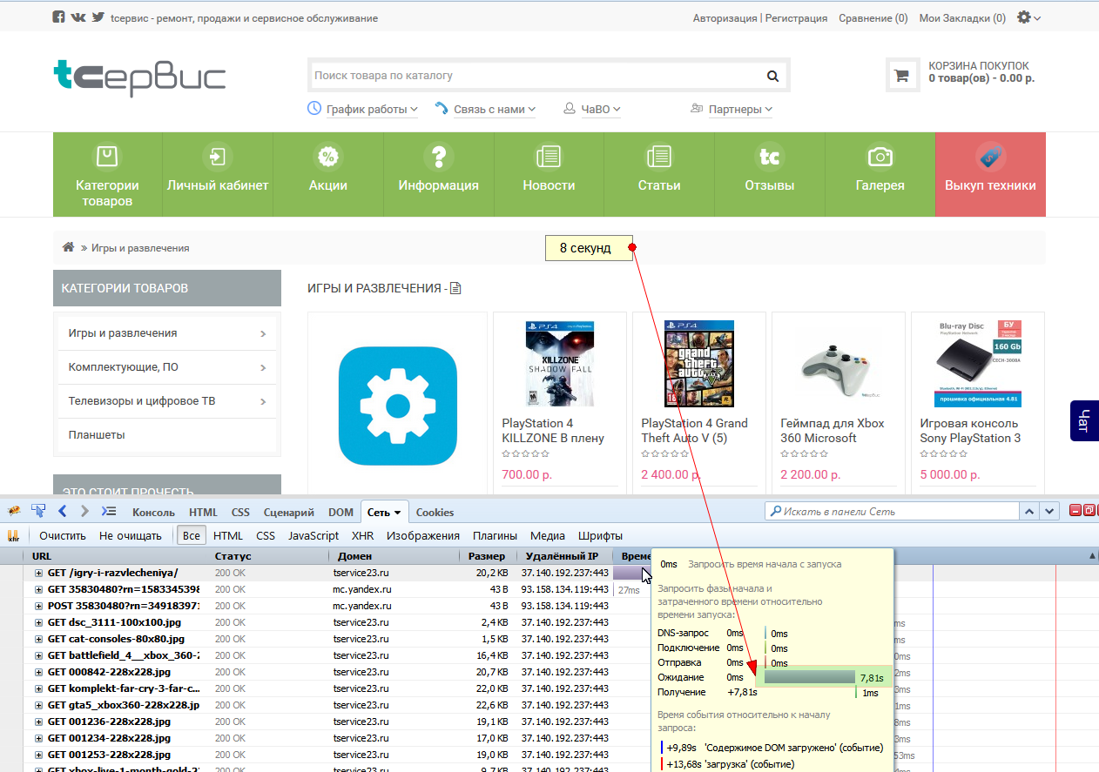
Task: Click the Firebug bug icon
Action: [x=15, y=511]
